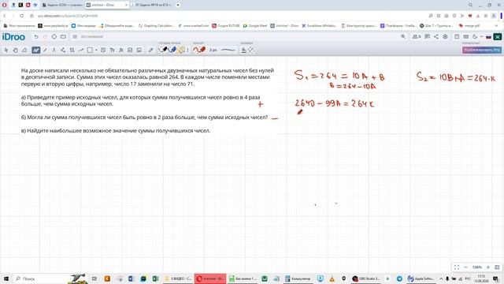The width and height of the screenshot is (504, 284).
Task: Click the unlock Pro button
Action: [482, 50]
